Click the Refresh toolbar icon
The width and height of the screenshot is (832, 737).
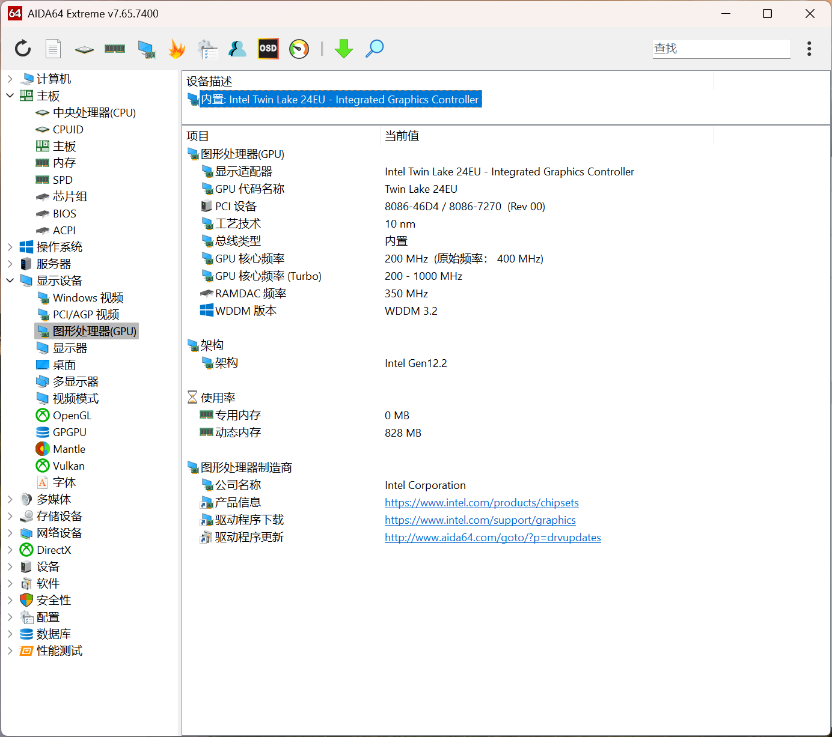pos(23,49)
